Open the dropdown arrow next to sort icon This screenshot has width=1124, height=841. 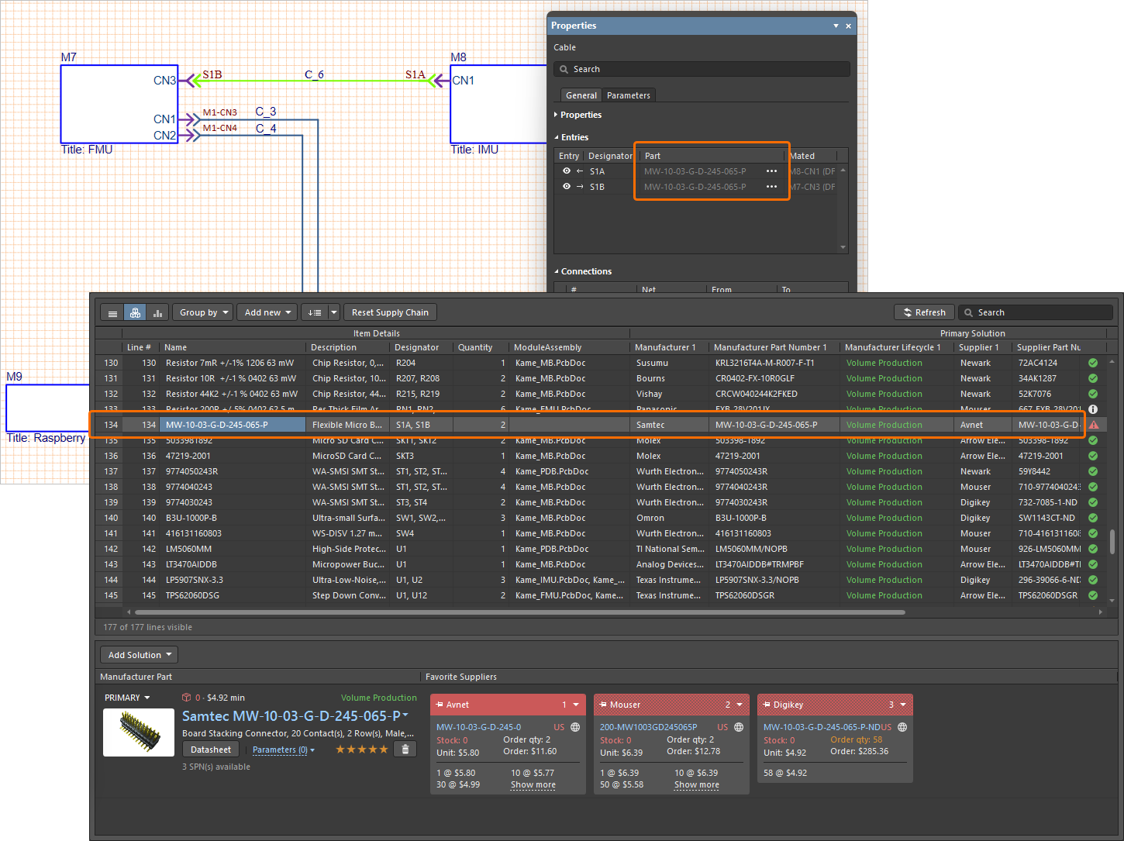(x=334, y=313)
